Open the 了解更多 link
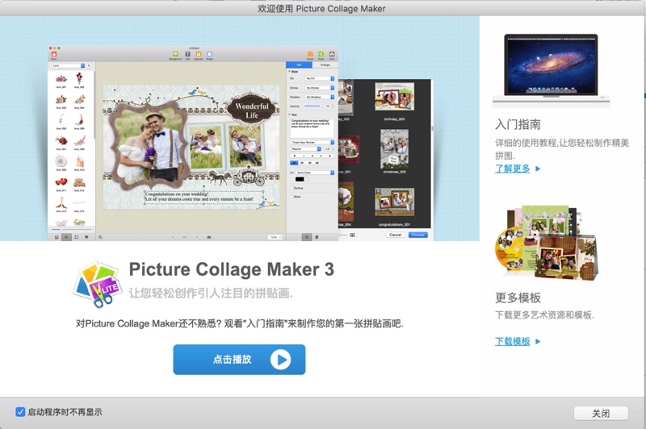 [x=513, y=169]
